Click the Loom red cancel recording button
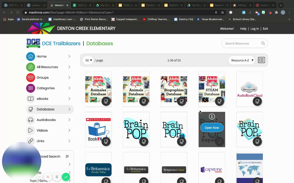Screen dimensions: 294x183 48,177
